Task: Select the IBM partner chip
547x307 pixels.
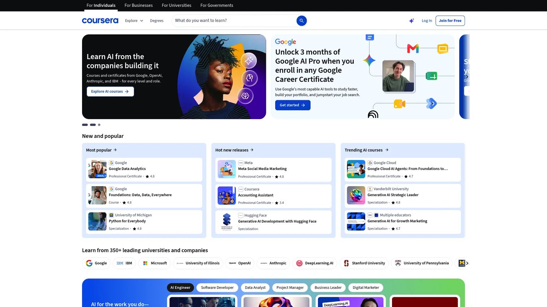Action: coord(124,263)
